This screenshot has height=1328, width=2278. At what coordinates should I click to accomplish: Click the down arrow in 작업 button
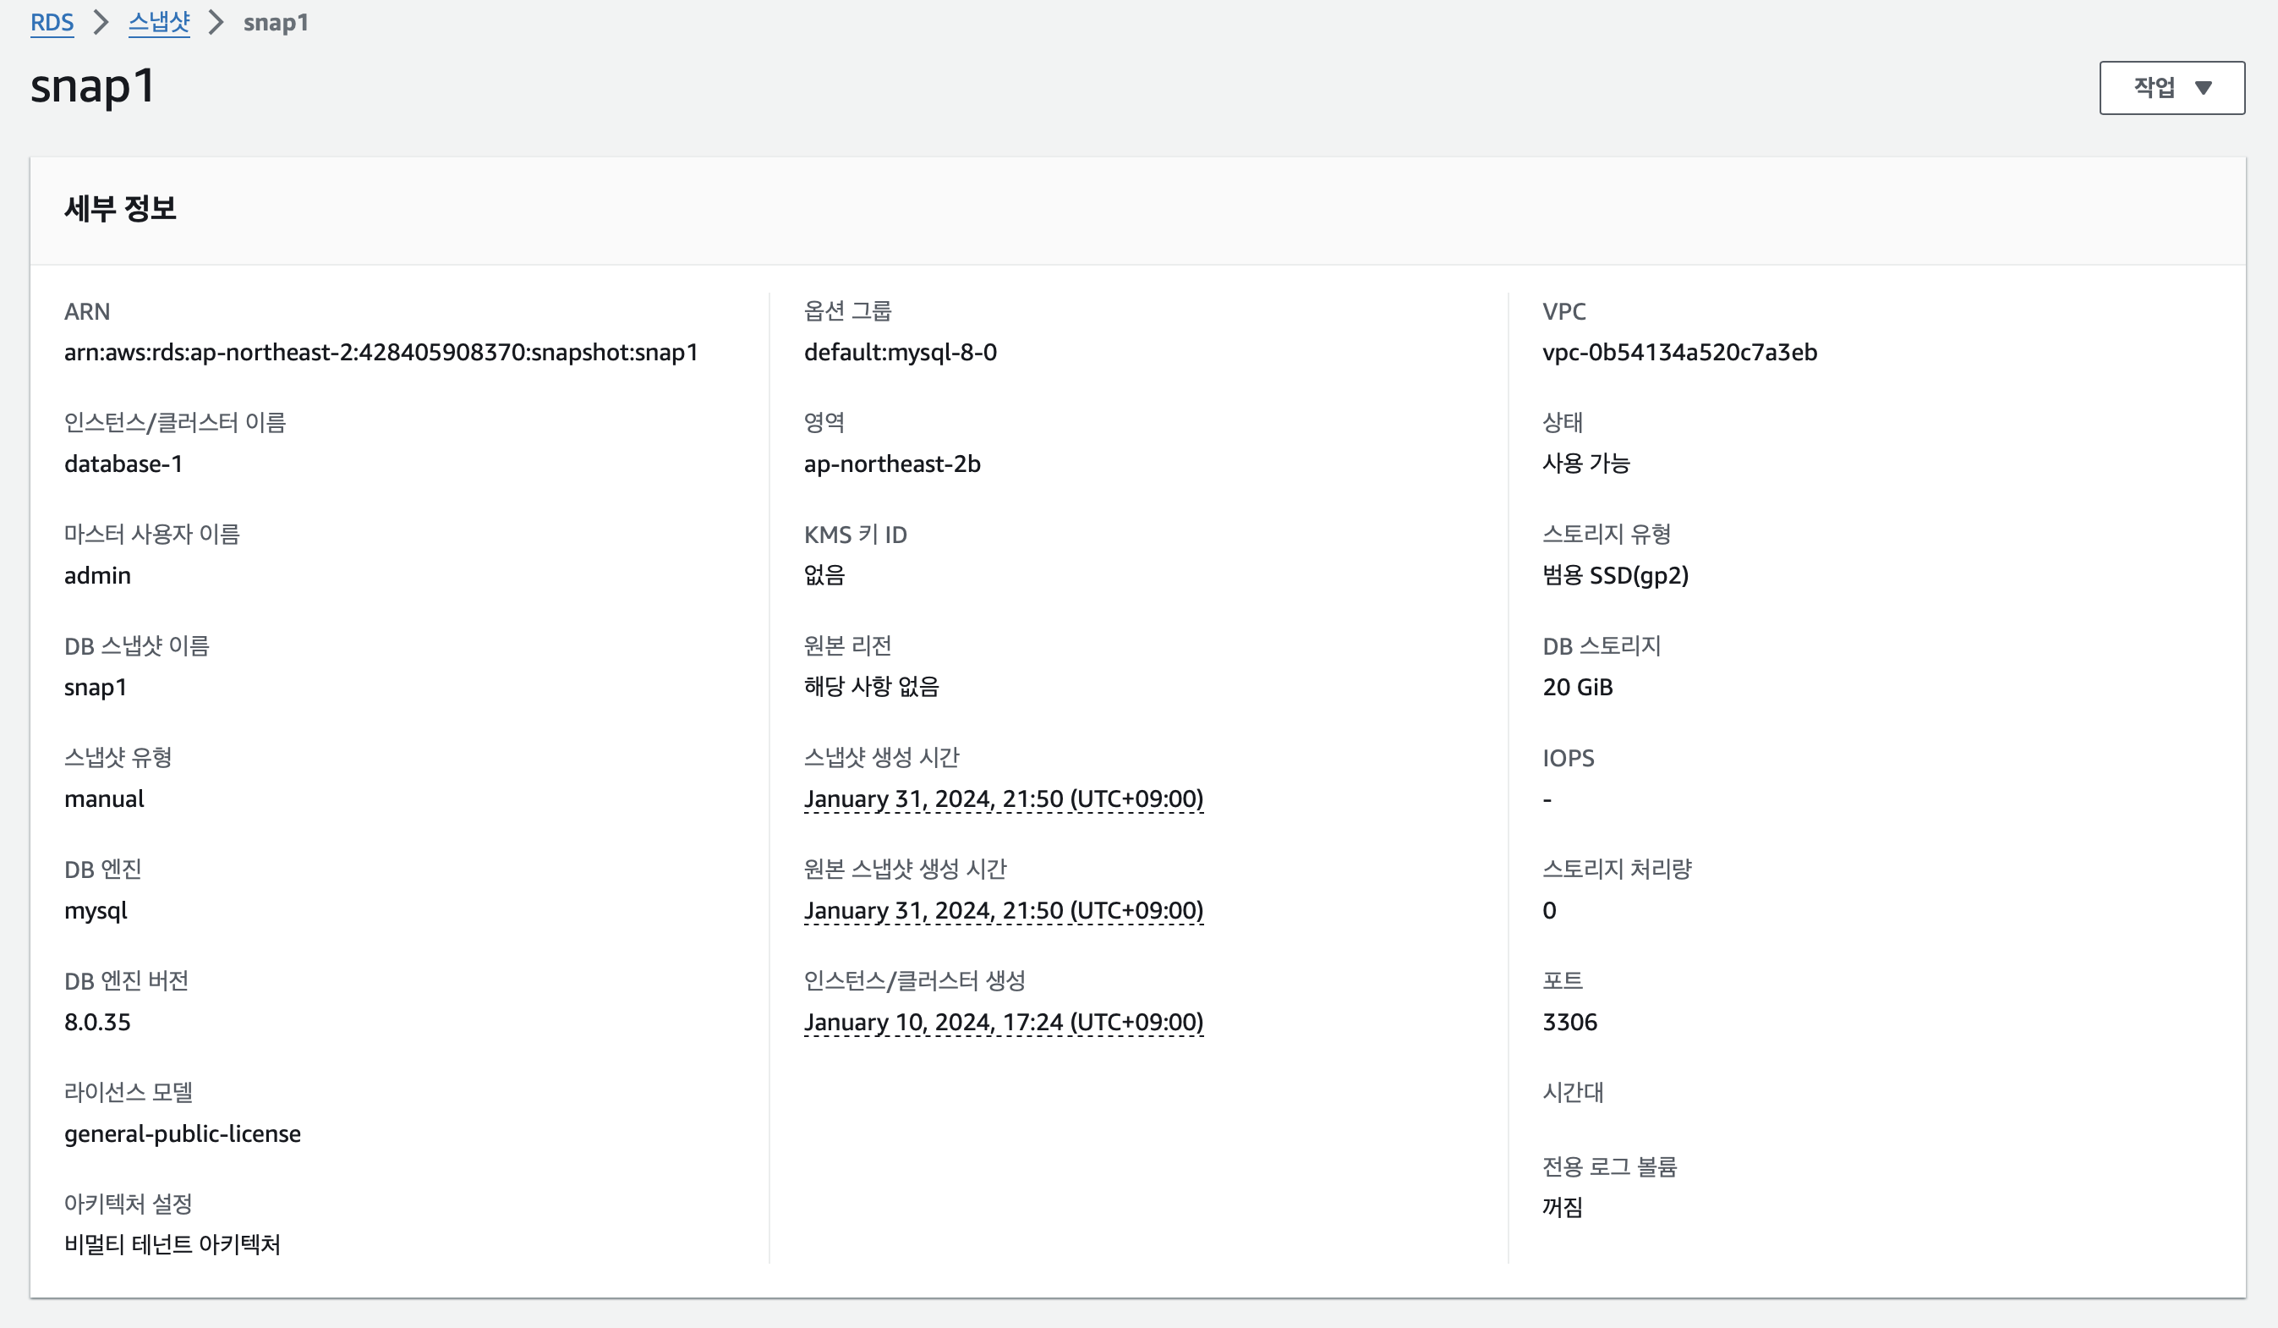coord(2203,88)
